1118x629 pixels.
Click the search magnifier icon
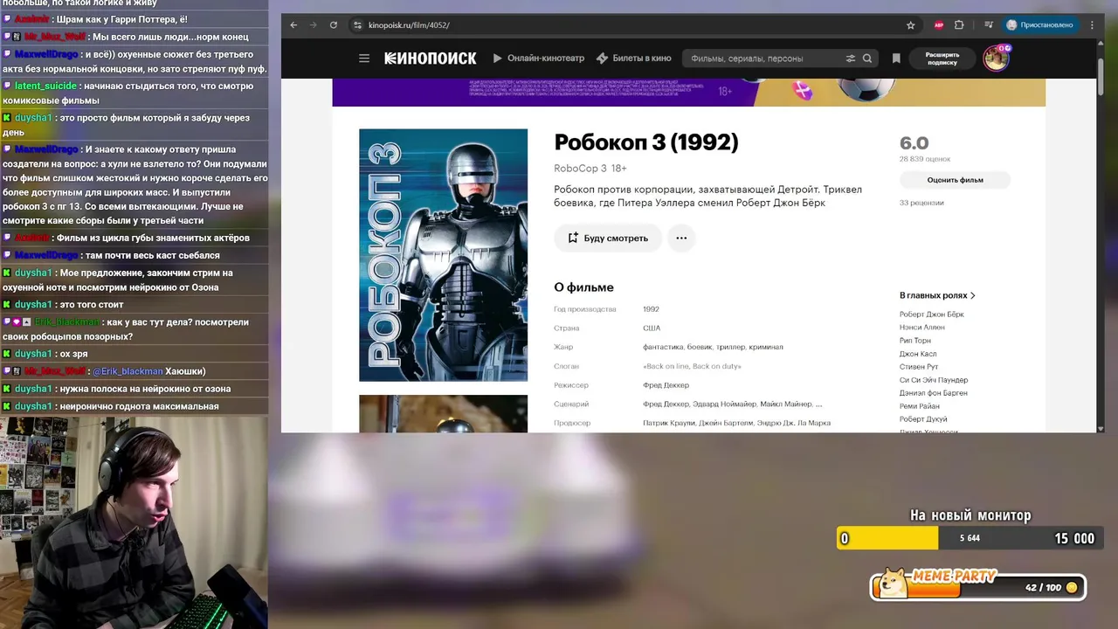pyautogui.click(x=867, y=59)
